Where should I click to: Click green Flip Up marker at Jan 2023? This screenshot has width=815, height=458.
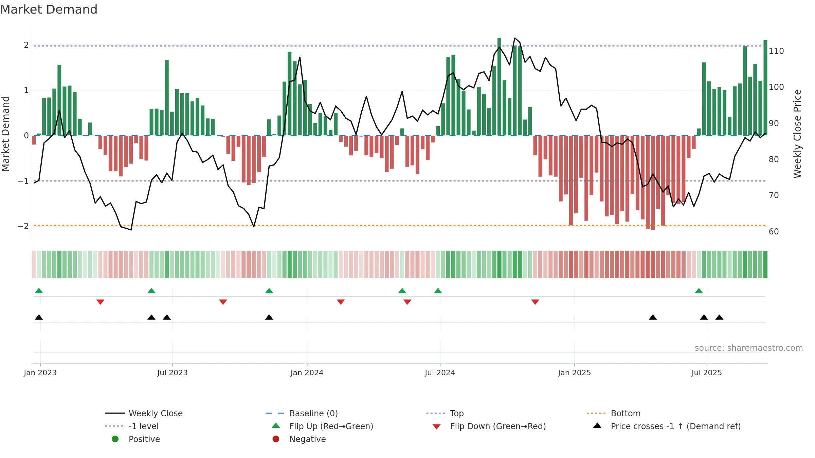[x=39, y=291]
